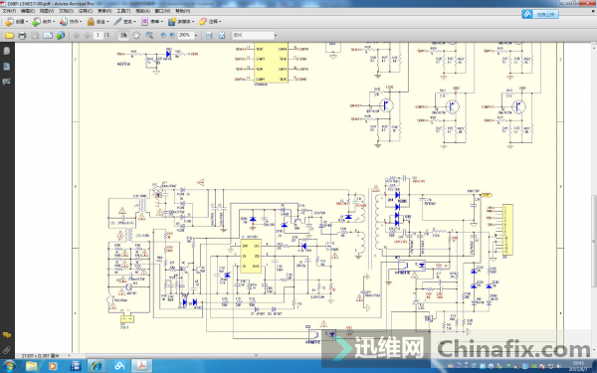Expand the 200% zoom level dropdown

tap(196, 36)
